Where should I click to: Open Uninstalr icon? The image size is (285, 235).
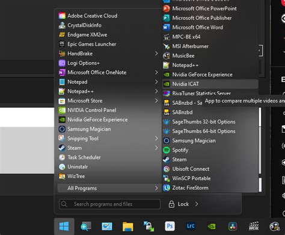tap(62, 167)
